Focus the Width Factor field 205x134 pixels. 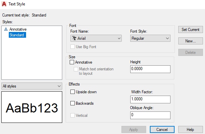[150, 99]
